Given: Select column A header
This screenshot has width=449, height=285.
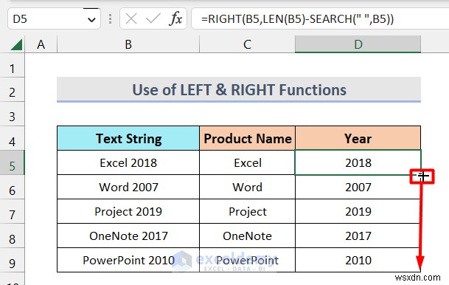Looking at the screenshot, I should (x=41, y=44).
